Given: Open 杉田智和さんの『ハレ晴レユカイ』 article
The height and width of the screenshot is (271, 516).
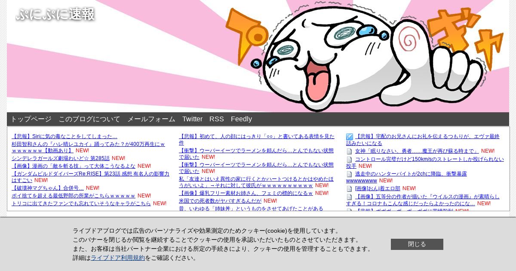Looking at the screenshot, I should (88, 147).
